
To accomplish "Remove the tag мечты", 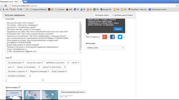I will pos(78,62).
